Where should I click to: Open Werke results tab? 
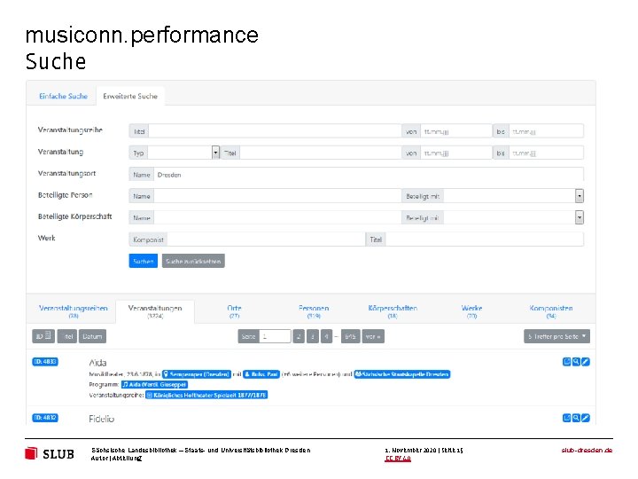click(471, 311)
